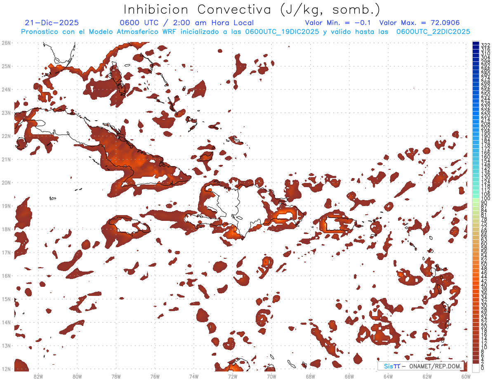Select the "18N" latitude label
Screen dimensions: 495x382
6,229
